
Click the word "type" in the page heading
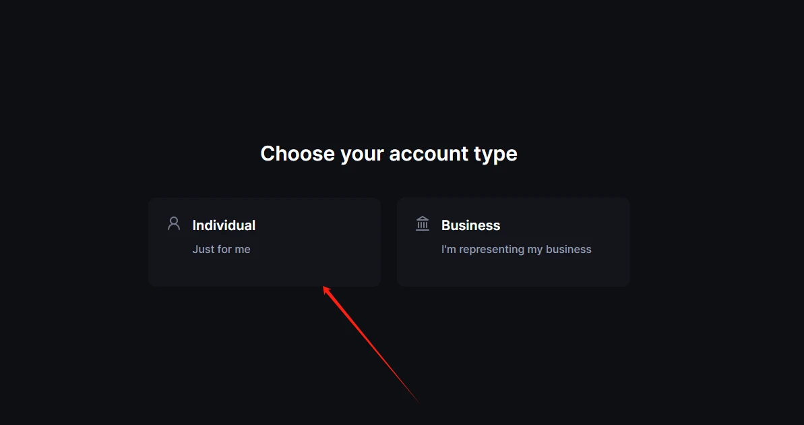(495, 154)
